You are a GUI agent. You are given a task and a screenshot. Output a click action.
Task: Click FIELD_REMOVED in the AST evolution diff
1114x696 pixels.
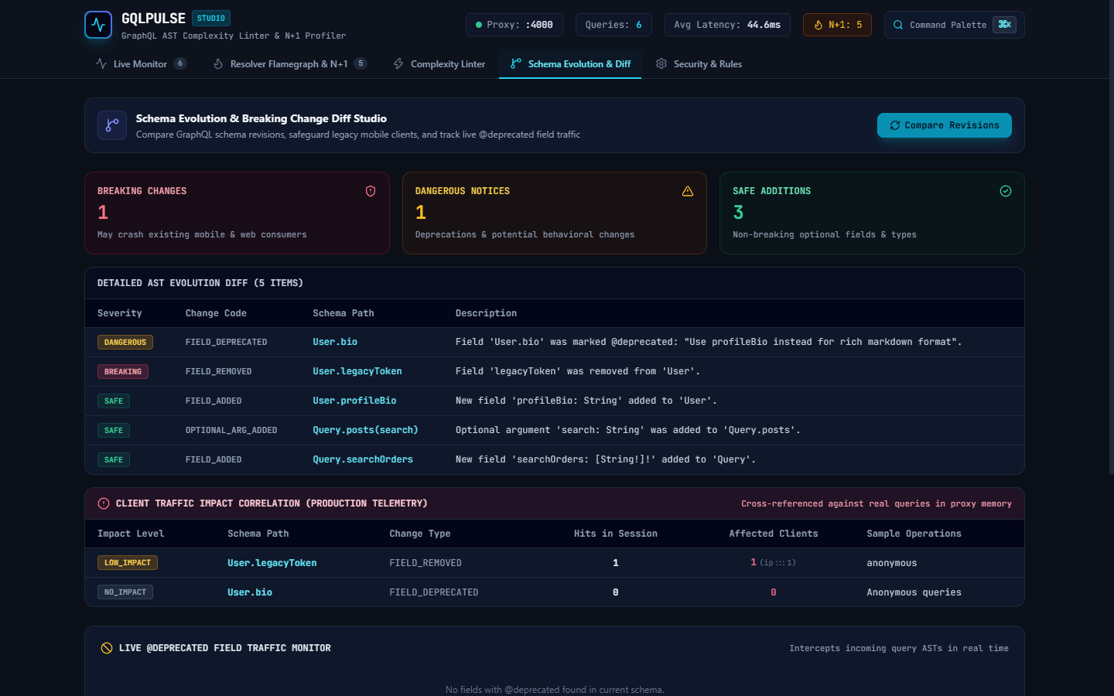point(219,371)
